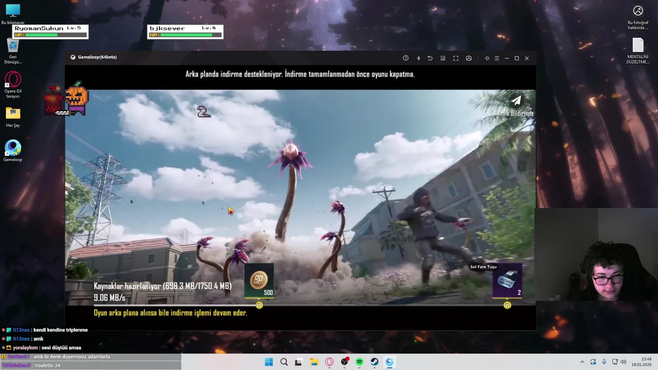Click the Gameloop(64beta) window title
Image resolution: width=658 pixels, height=370 pixels.
click(x=97, y=57)
